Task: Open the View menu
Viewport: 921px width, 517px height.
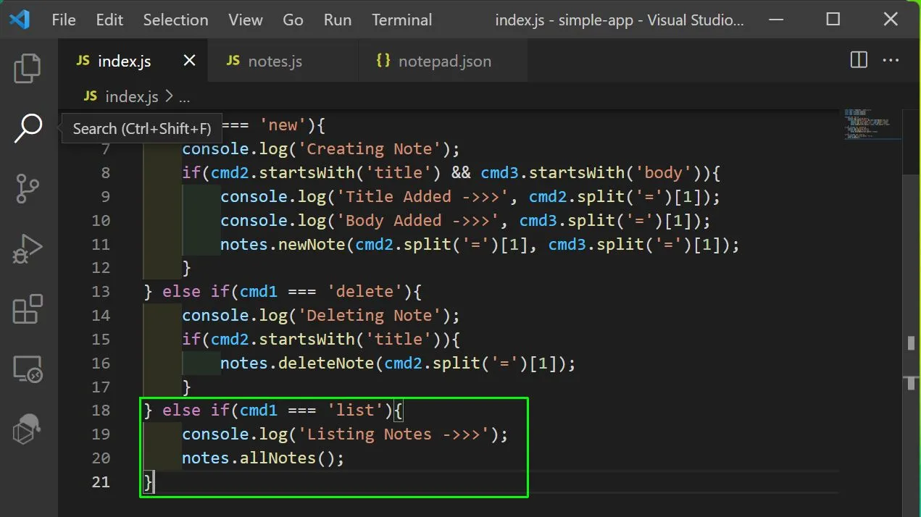Action: click(246, 20)
